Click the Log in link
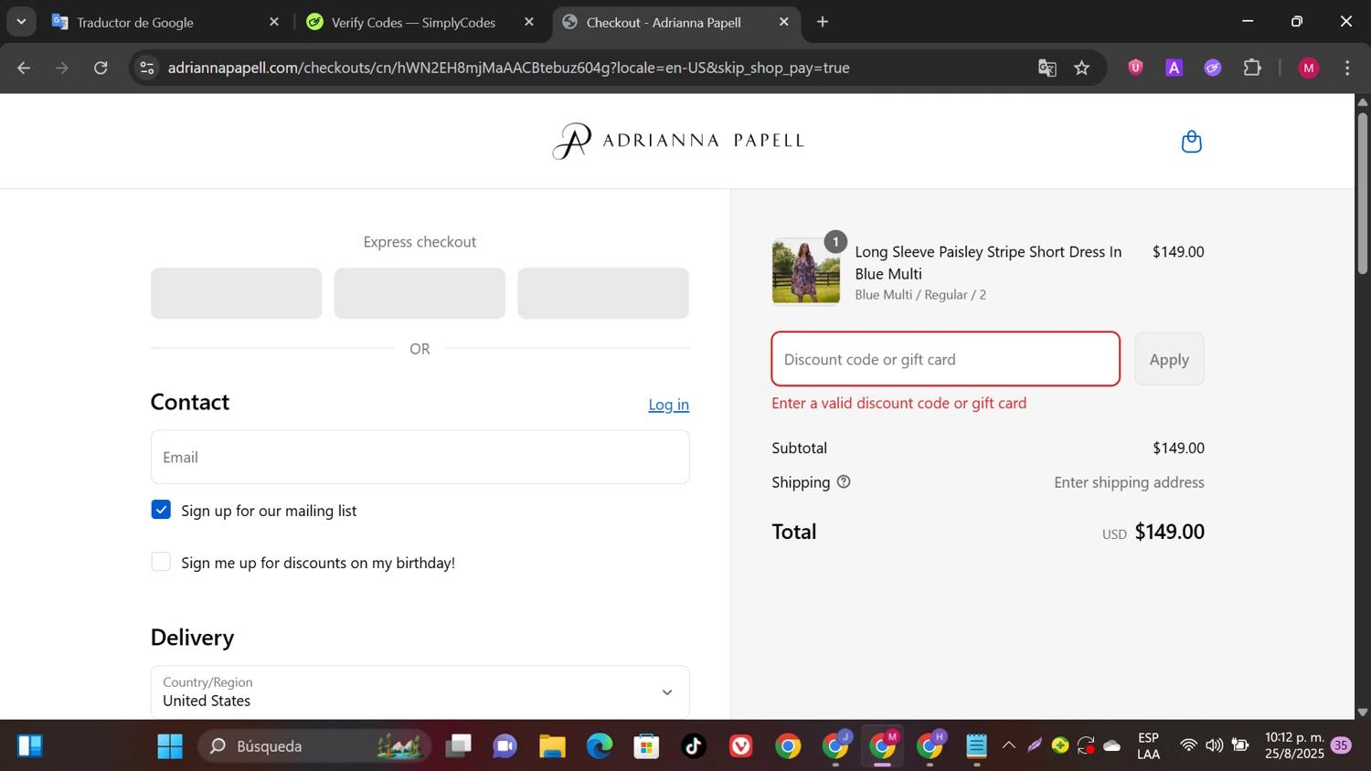The width and height of the screenshot is (1371, 771). point(669,405)
